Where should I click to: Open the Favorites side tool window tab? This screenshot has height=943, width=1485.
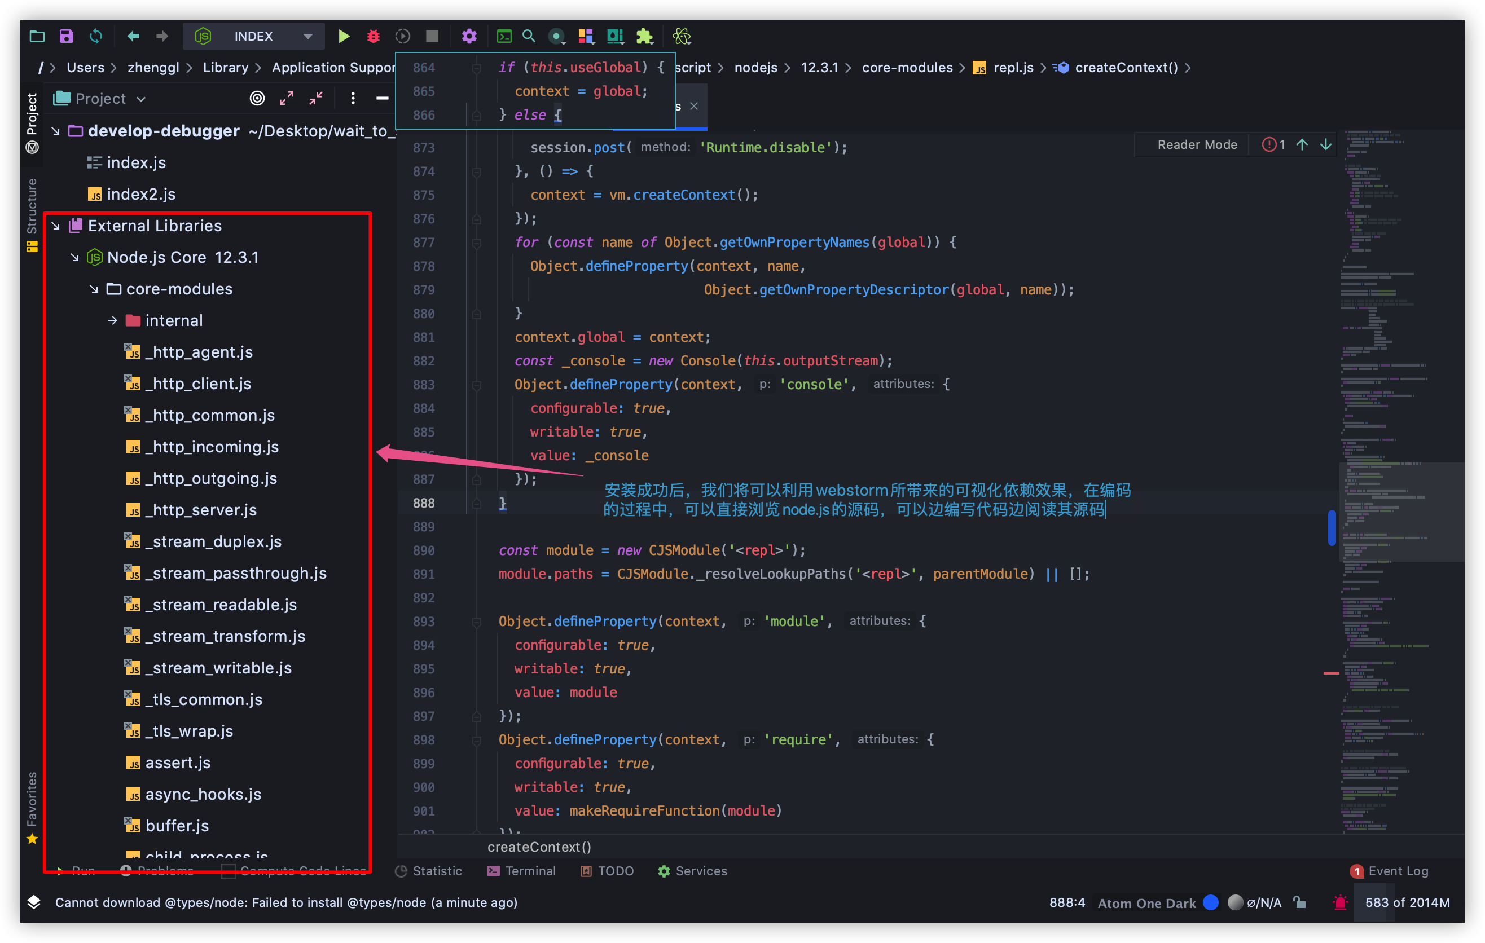tap(32, 808)
